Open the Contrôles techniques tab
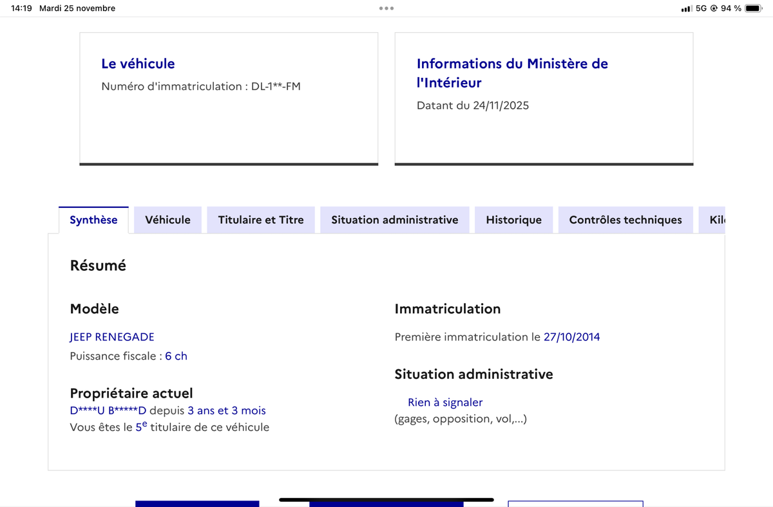This screenshot has height=507, width=773. tap(625, 220)
